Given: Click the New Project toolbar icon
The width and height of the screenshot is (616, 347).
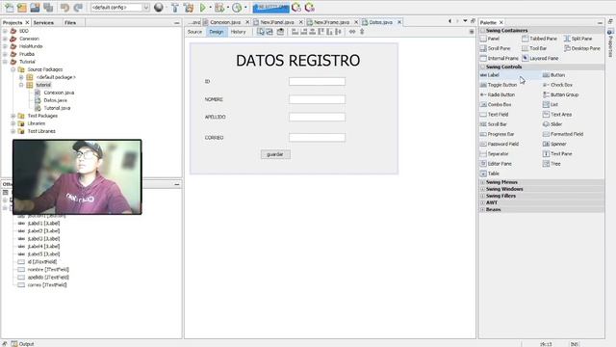Looking at the screenshot, I should click(x=22, y=7).
